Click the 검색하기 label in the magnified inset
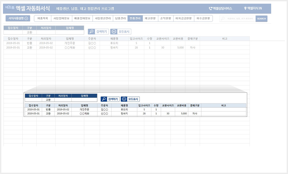 [113, 99]
